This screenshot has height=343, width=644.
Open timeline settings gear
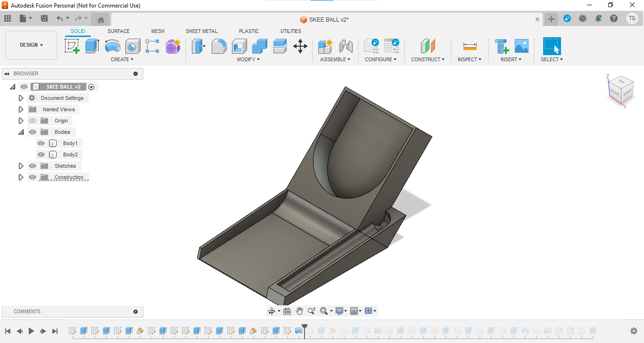click(634, 331)
